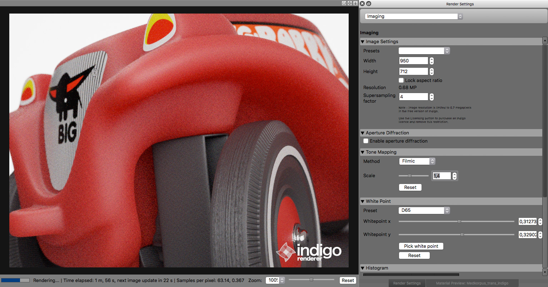The height and width of the screenshot is (287, 548).
Task: Enable Lock aspect ratio checkbox
Action: click(401, 81)
